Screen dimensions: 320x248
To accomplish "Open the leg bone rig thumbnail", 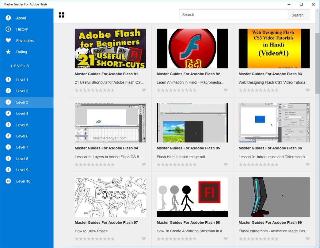I will click(274, 197).
